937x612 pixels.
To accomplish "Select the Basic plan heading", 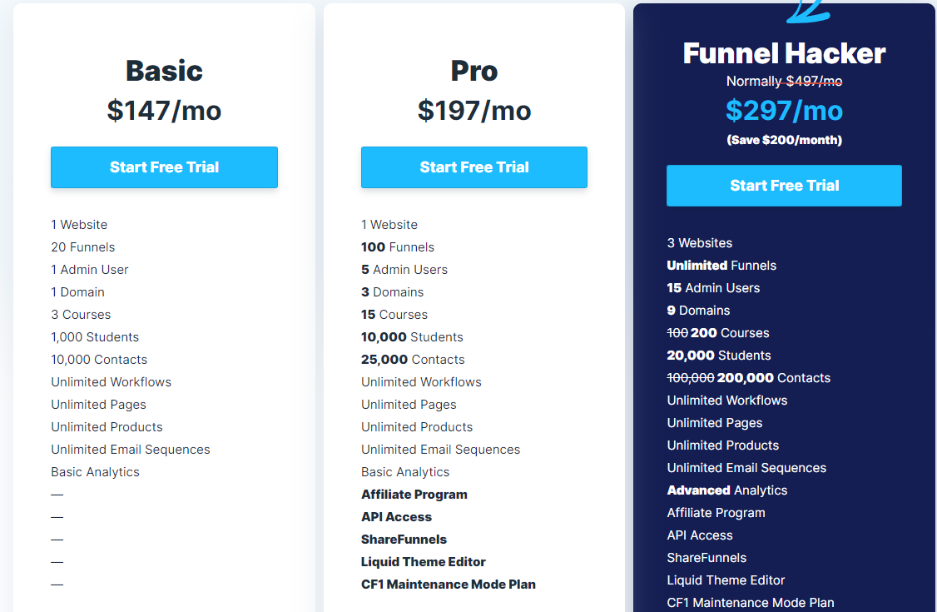I will [164, 71].
